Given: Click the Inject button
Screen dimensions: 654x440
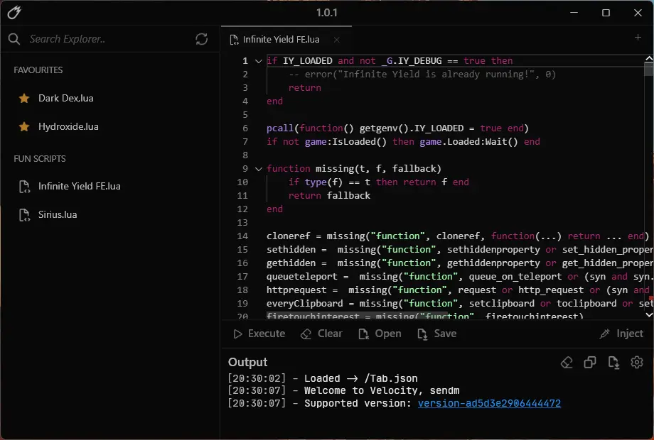Looking at the screenshot, I should click(621, 334).
